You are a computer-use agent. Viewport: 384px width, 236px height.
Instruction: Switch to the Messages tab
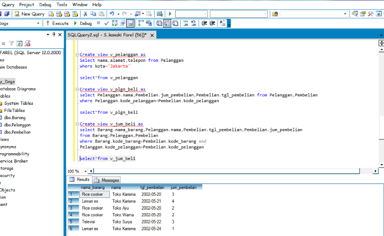coord(107,180)
